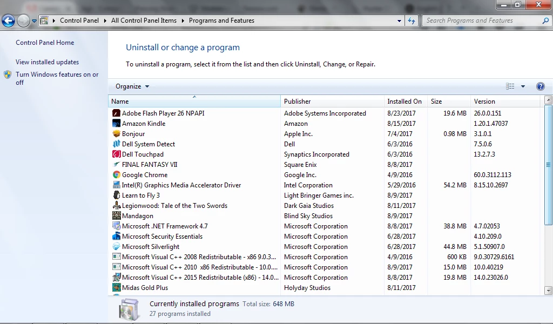The image size is (553, 324).
Task: Click the Dell Touchpad icon
Action: point(117,154)
